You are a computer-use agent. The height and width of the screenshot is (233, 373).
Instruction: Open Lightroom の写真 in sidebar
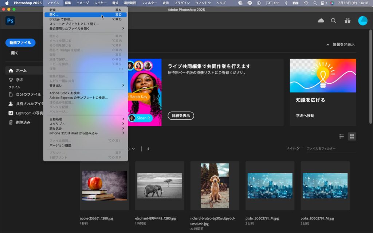(26, 113)
